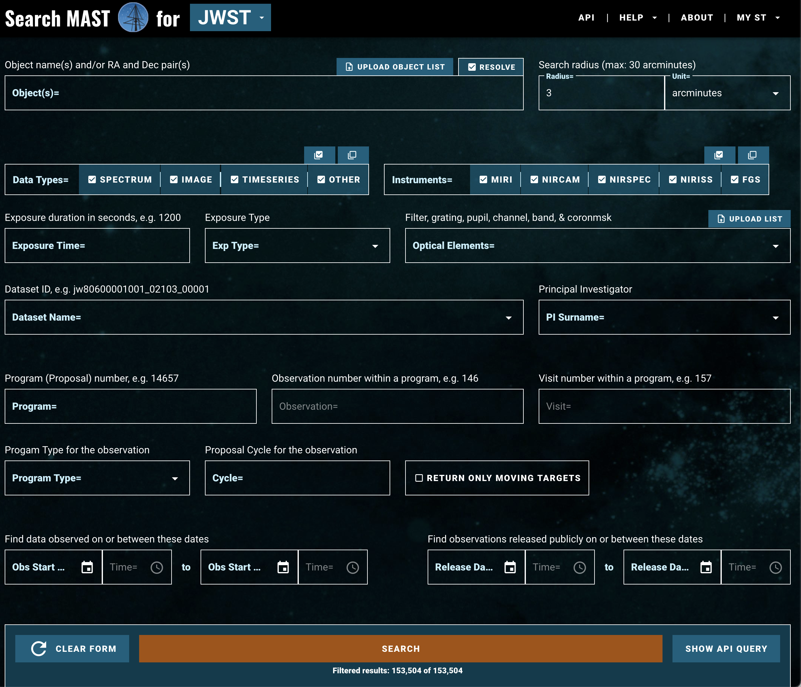Open the JWST mission dropdown

[231, 17]
